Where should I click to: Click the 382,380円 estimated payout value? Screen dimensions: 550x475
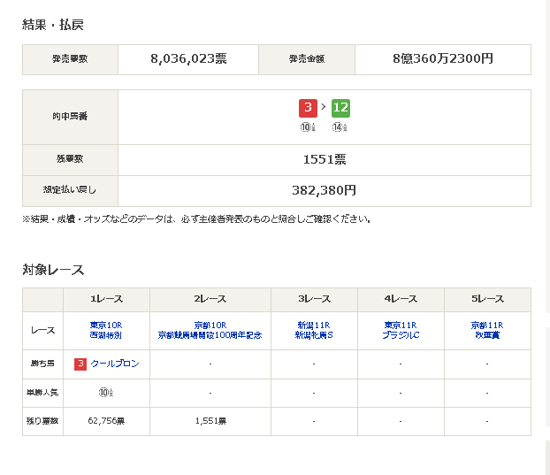324,189
